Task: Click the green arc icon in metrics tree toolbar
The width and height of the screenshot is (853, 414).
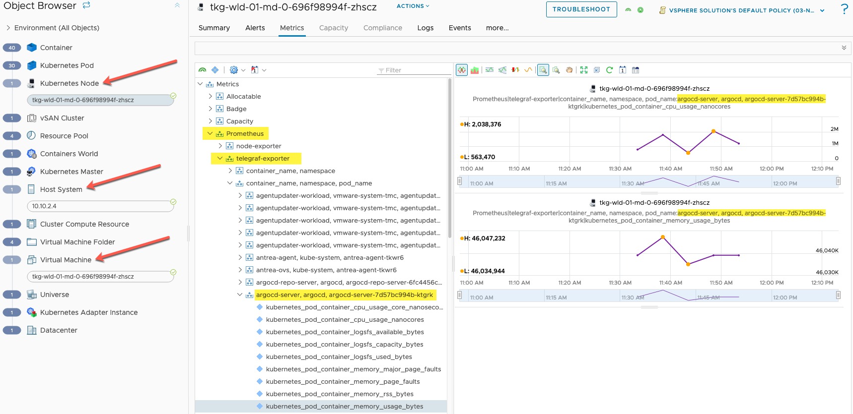Action: (x=202, y=70)
